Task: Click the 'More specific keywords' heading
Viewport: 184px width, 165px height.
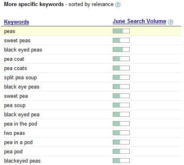Action: 34,4
